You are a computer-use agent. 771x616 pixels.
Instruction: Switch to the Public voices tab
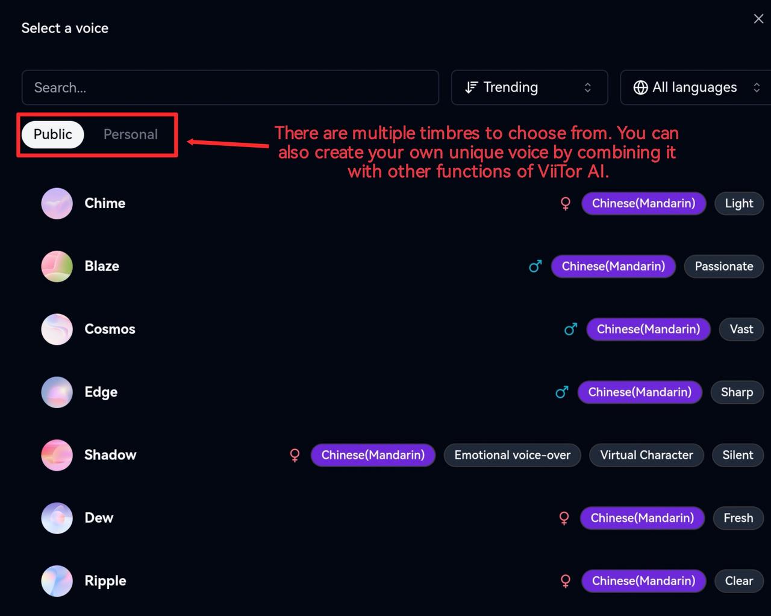52,134
